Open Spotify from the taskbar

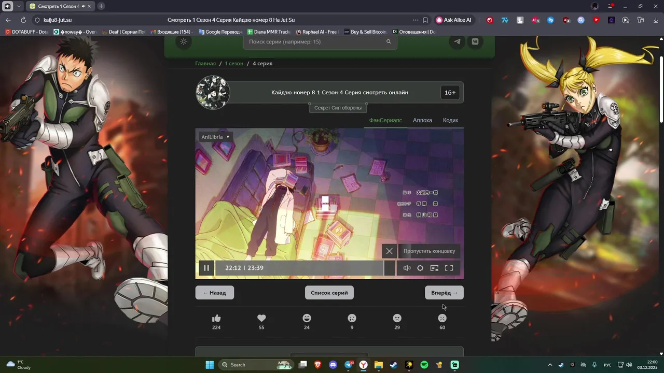click(x=424, y=365)
